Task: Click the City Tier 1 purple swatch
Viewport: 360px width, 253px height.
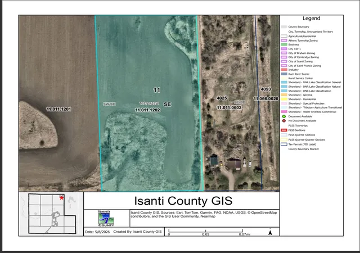Action: click(284, 49)
